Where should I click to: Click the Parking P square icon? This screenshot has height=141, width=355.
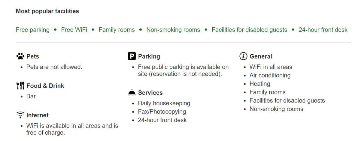pos(132,56)
